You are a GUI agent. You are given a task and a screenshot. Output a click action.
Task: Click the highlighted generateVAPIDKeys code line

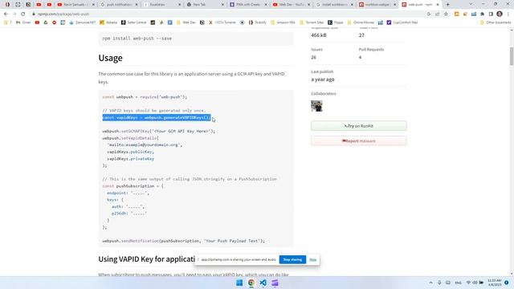(x=157, y=118)
